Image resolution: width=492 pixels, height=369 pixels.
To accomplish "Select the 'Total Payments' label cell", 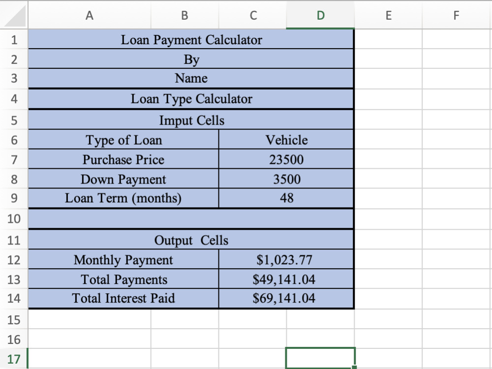I will click(x=123, y=279).
